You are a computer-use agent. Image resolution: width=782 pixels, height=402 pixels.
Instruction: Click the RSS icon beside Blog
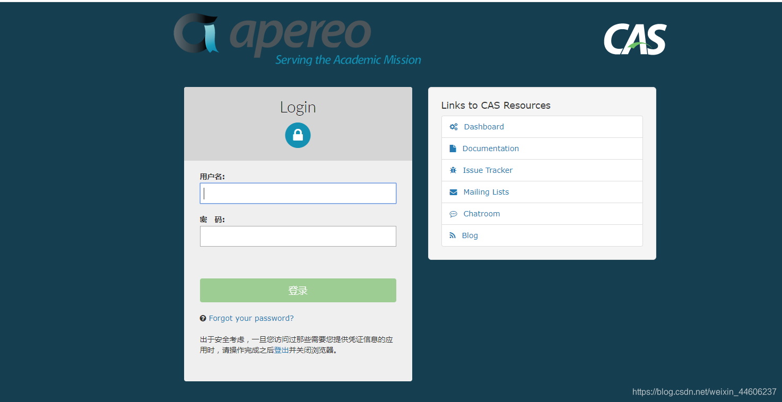pos(453,235)
